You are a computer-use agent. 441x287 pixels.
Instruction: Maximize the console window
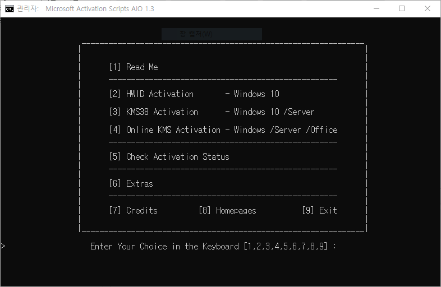point(402,9)
